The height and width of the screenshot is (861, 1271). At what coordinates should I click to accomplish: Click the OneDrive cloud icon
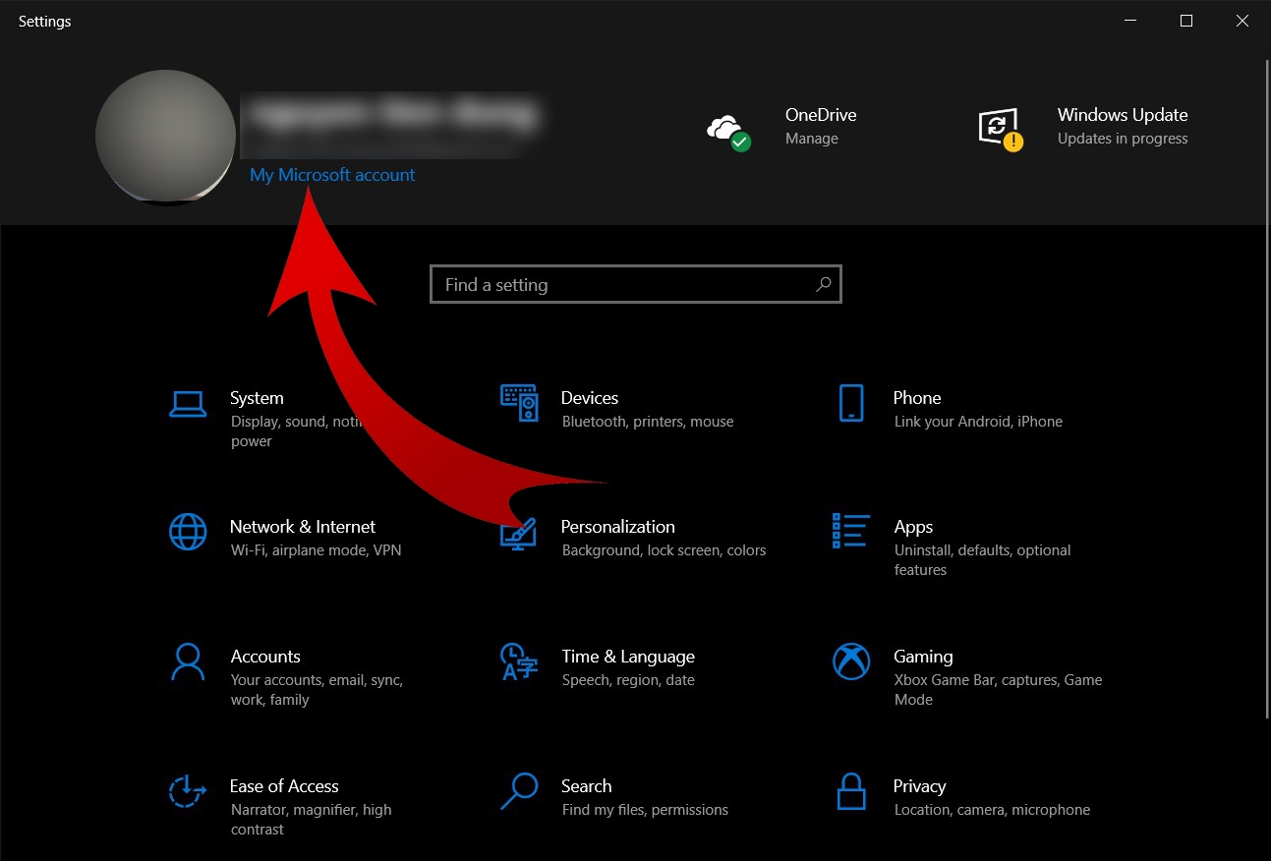(728, 131)
